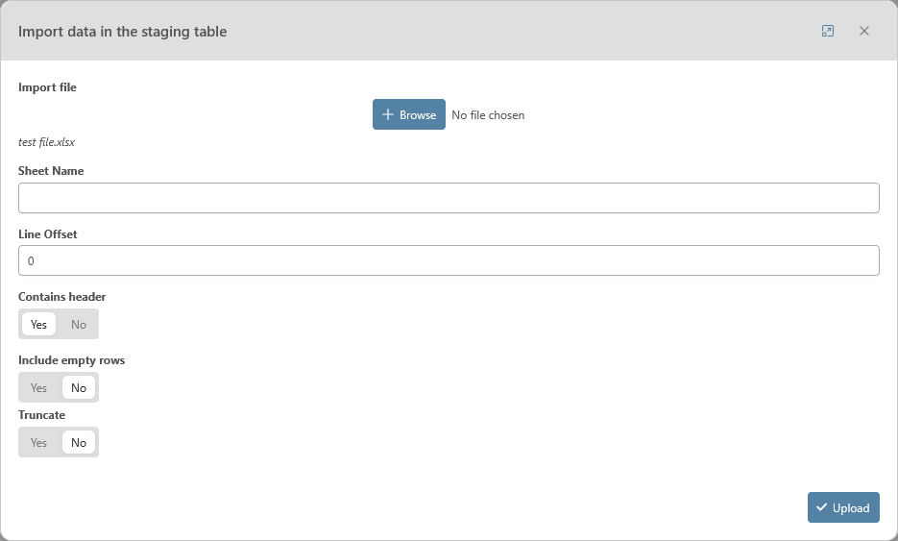Click the 'No file chosen' text
Screen dimensions: 898x541
coord(488,115)
